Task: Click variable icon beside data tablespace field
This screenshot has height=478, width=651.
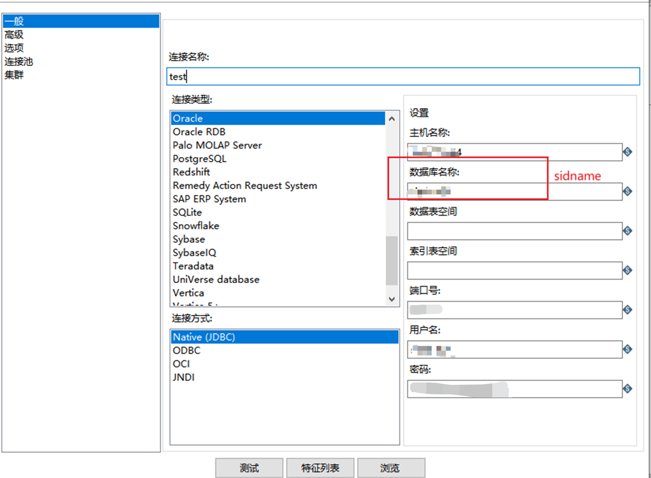Action: (627, 231)
